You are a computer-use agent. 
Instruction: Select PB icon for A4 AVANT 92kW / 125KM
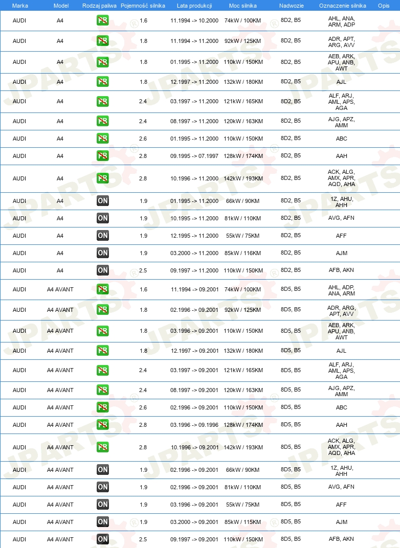[x=102, y=310]
